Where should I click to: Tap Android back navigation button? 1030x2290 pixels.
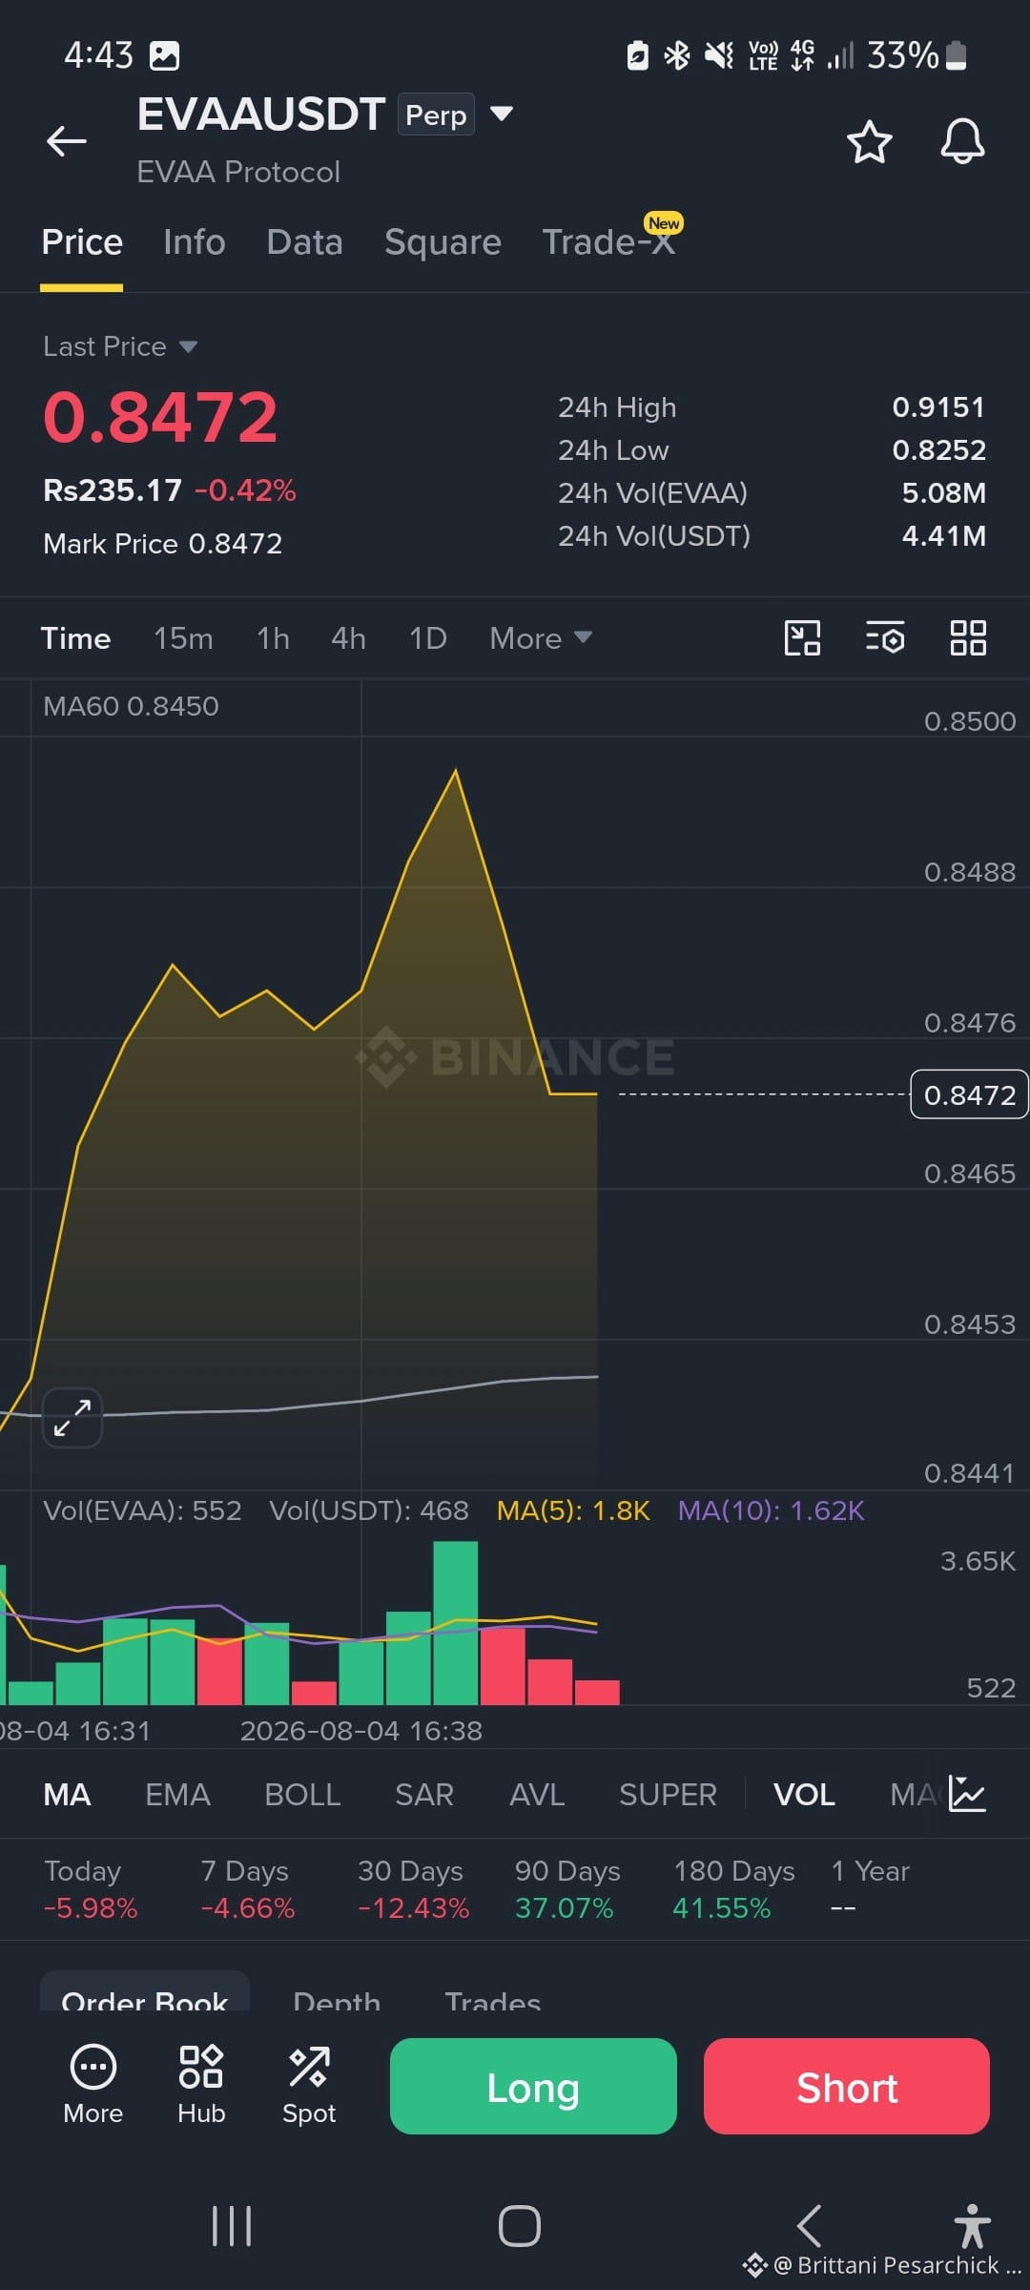pos(809,2226)
